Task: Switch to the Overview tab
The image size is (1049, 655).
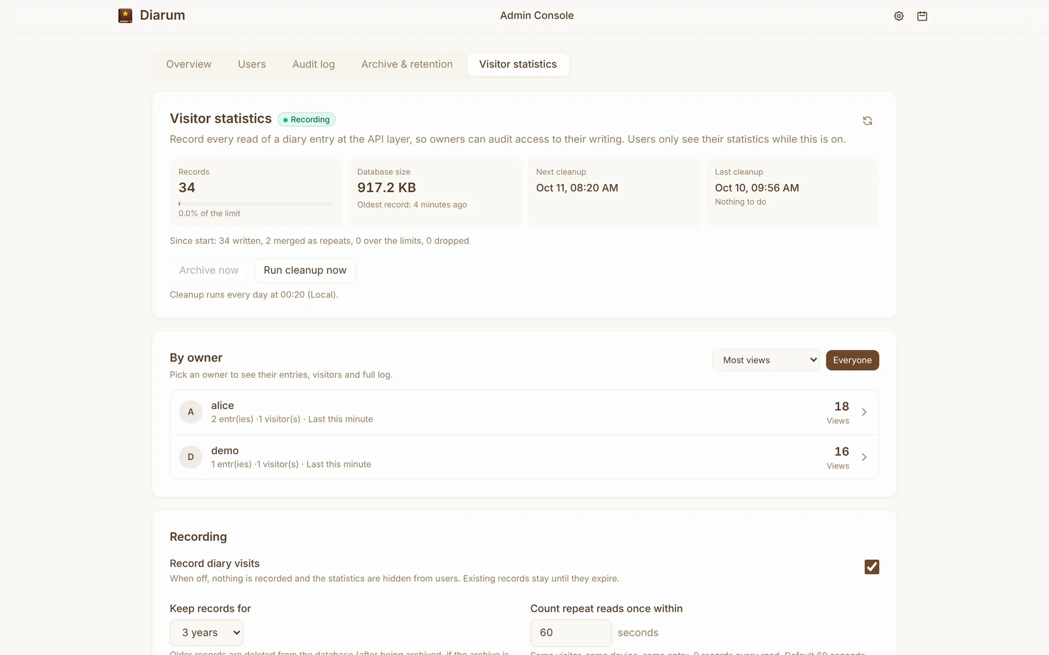Action: (x=189, y=65)
